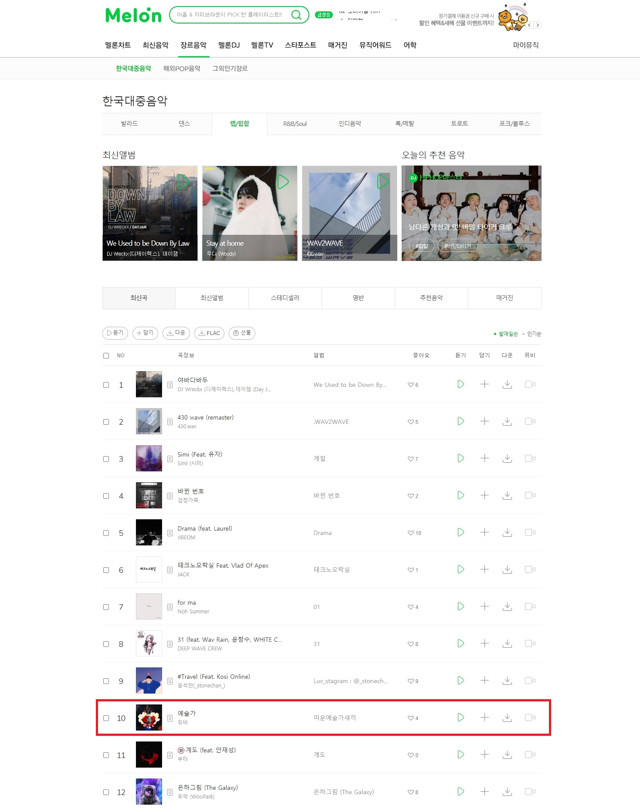Screen dimensions: 640x809
Task: Switch to 최신앨범 list tab
Action: pos(212,298)
